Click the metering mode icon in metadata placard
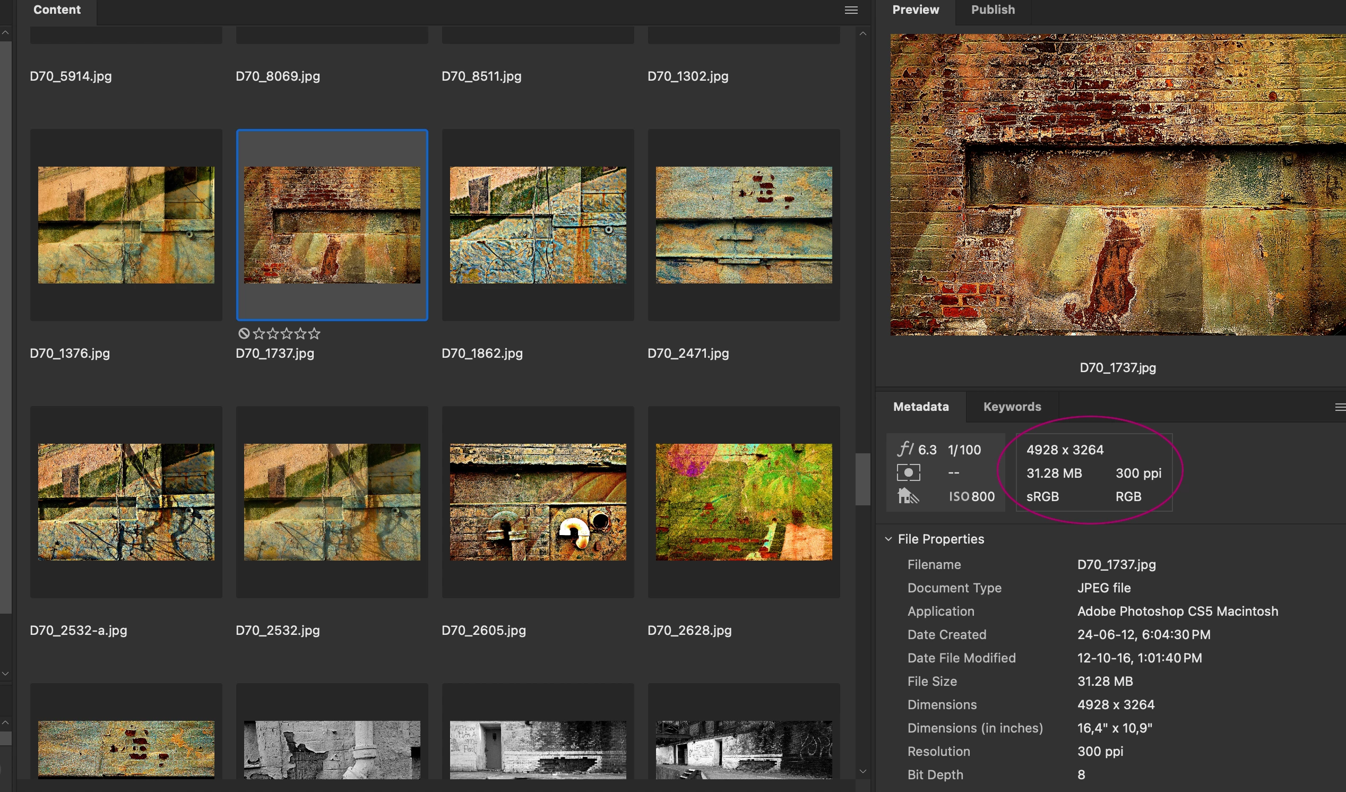 pos(908,472)
